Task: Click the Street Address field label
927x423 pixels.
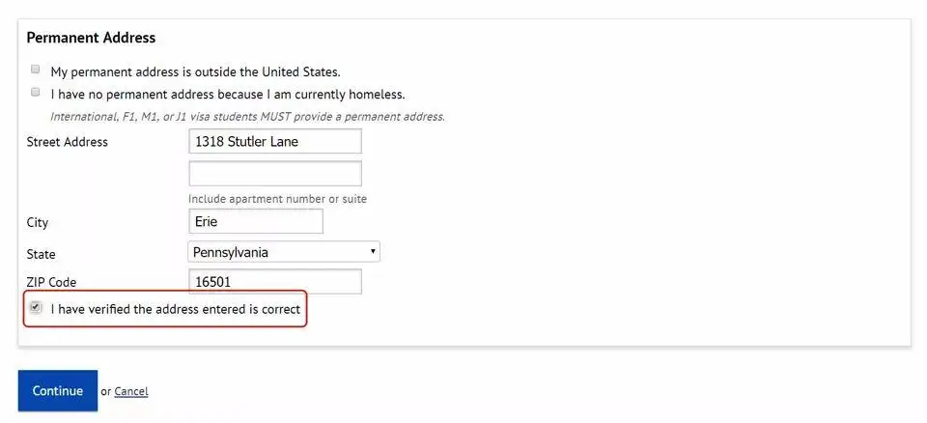Action: pos(68,142)
